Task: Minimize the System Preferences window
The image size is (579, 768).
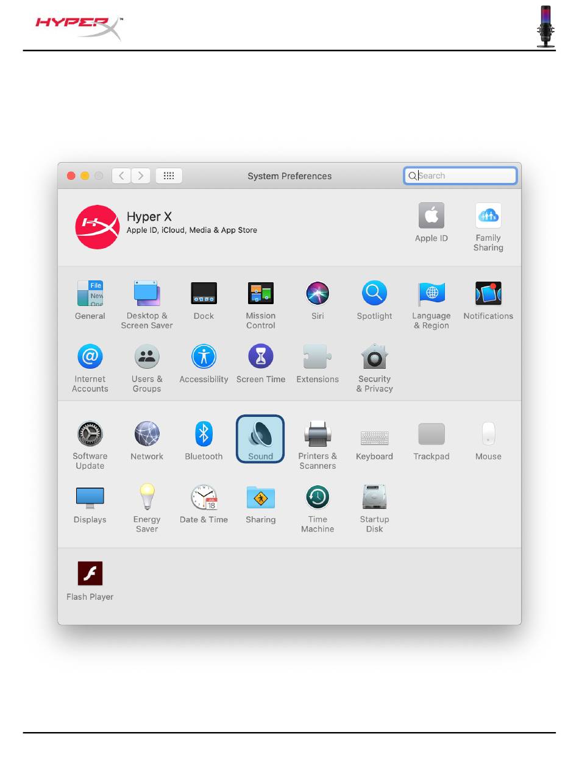Action: pyautogui.click(x=85, y=176)
